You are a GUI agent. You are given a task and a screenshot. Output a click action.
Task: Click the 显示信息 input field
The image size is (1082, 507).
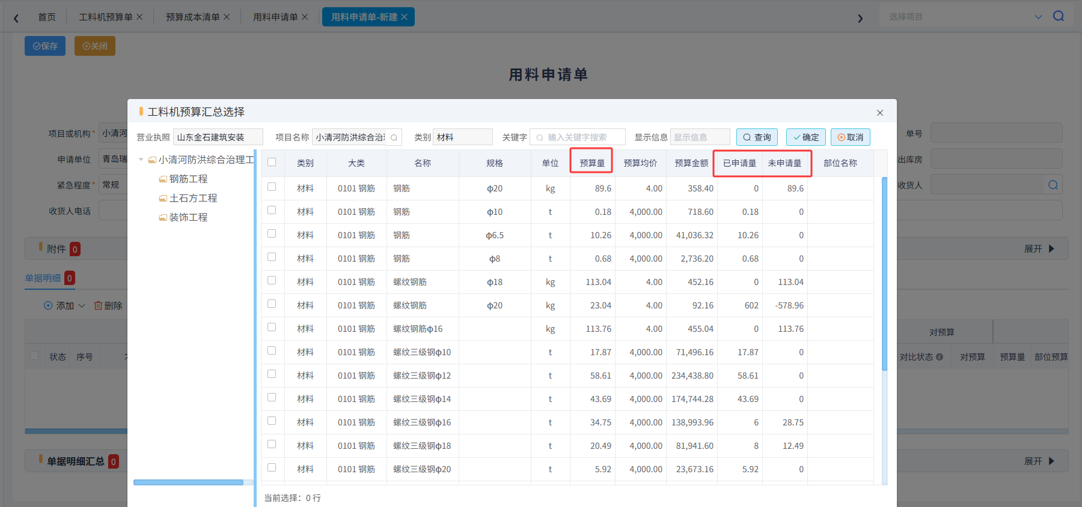(x=700, y=137)
